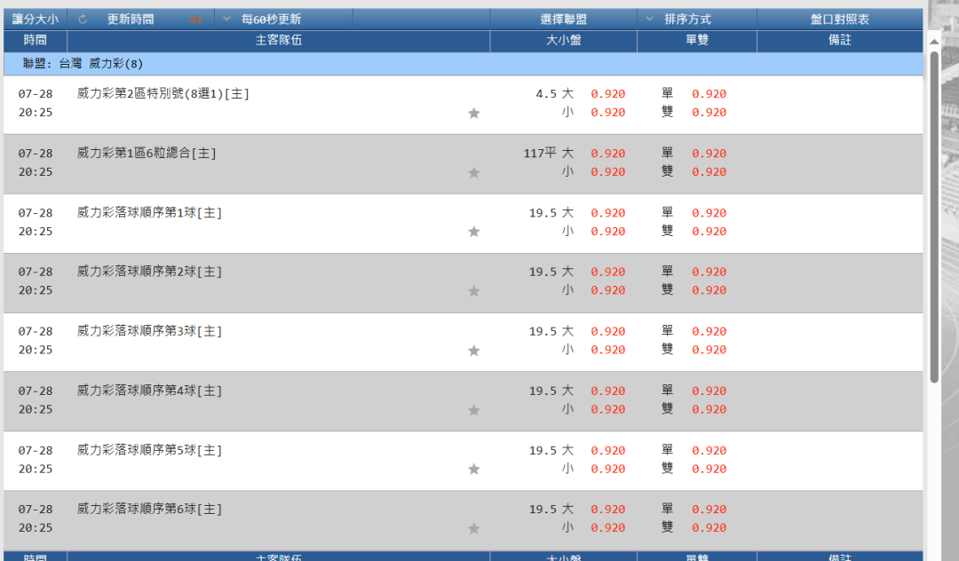Click the 大小盤 column header

563,40
